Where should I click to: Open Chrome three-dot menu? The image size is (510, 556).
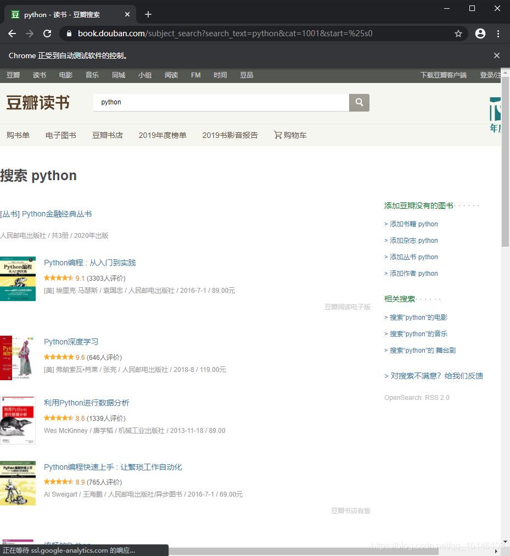click(x=498, y=34)
